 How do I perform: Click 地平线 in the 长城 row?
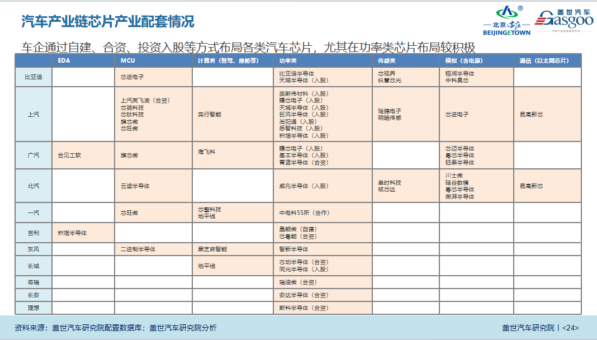(206, 266)
